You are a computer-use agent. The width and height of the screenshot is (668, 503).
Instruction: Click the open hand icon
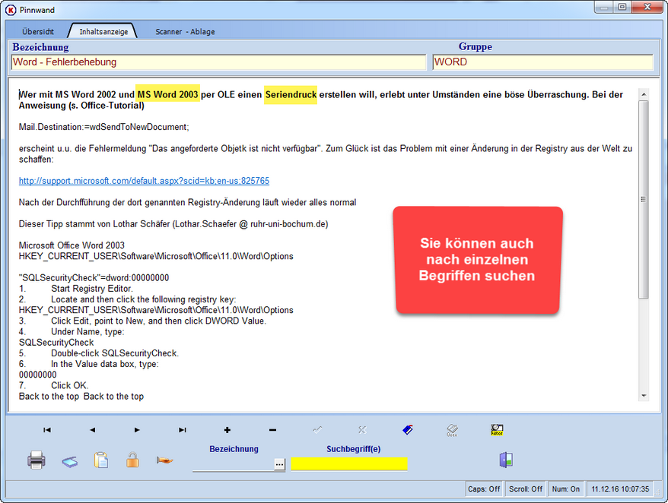[x=164, y=460]
